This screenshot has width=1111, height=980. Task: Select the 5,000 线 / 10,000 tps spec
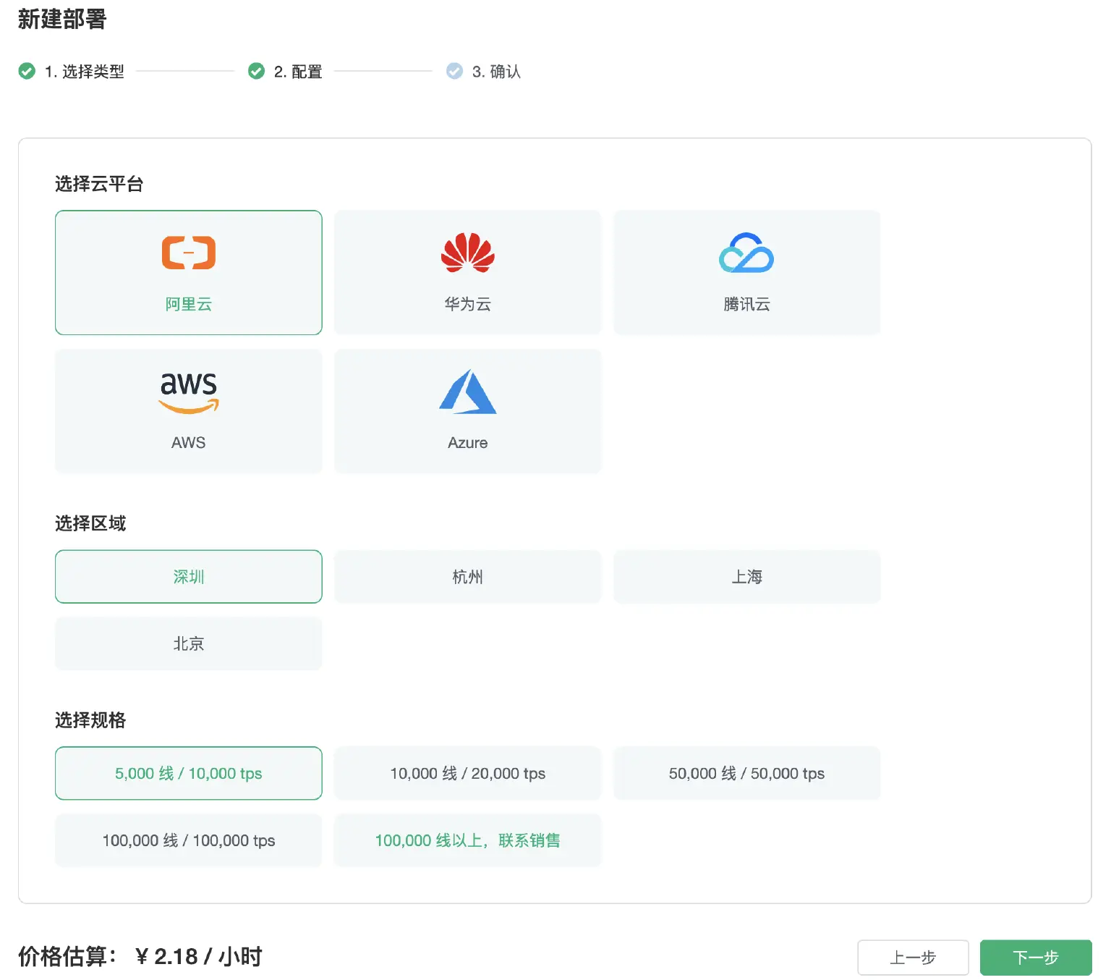[189, 773]
